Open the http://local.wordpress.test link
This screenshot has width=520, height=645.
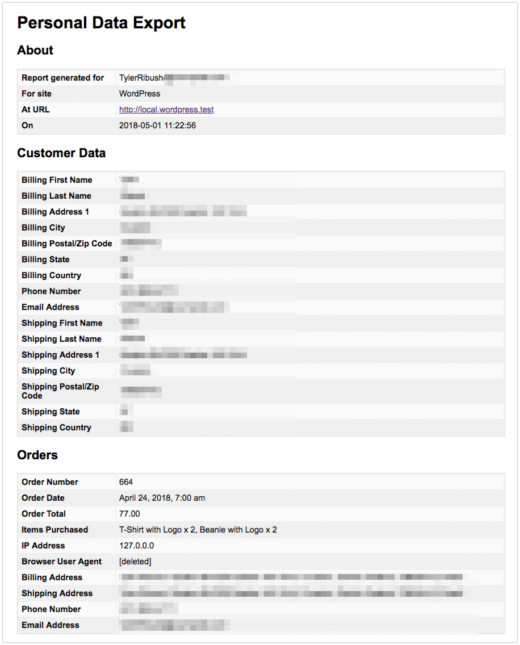[166, 110]
